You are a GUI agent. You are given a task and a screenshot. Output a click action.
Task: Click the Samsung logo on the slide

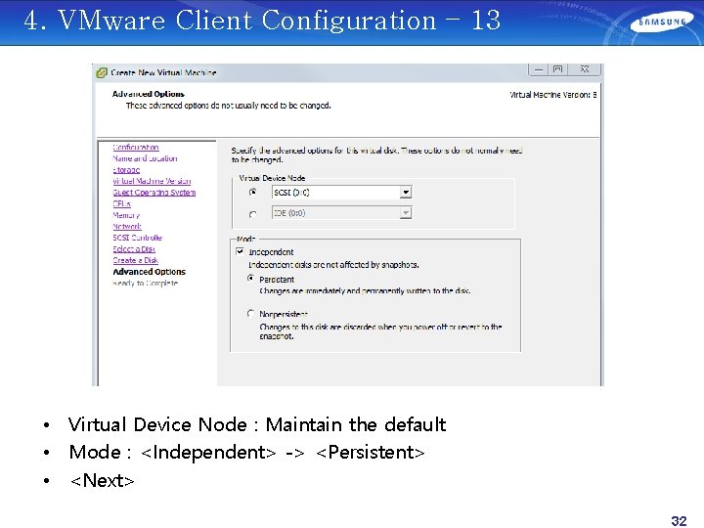pyautogui.click(x=662, y=22)
